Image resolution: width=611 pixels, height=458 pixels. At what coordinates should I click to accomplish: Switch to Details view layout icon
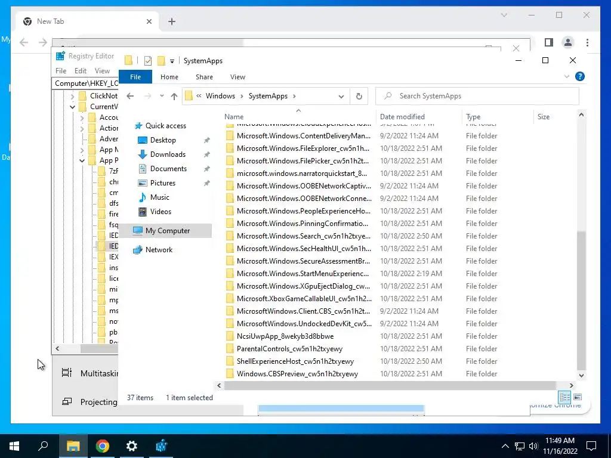(x=564, y=398)
